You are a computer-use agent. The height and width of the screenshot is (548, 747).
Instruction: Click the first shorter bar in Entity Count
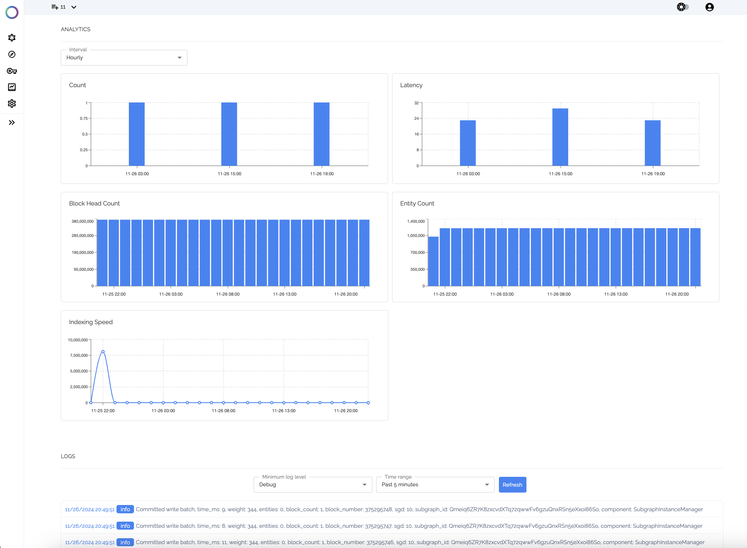click(433, 261)
